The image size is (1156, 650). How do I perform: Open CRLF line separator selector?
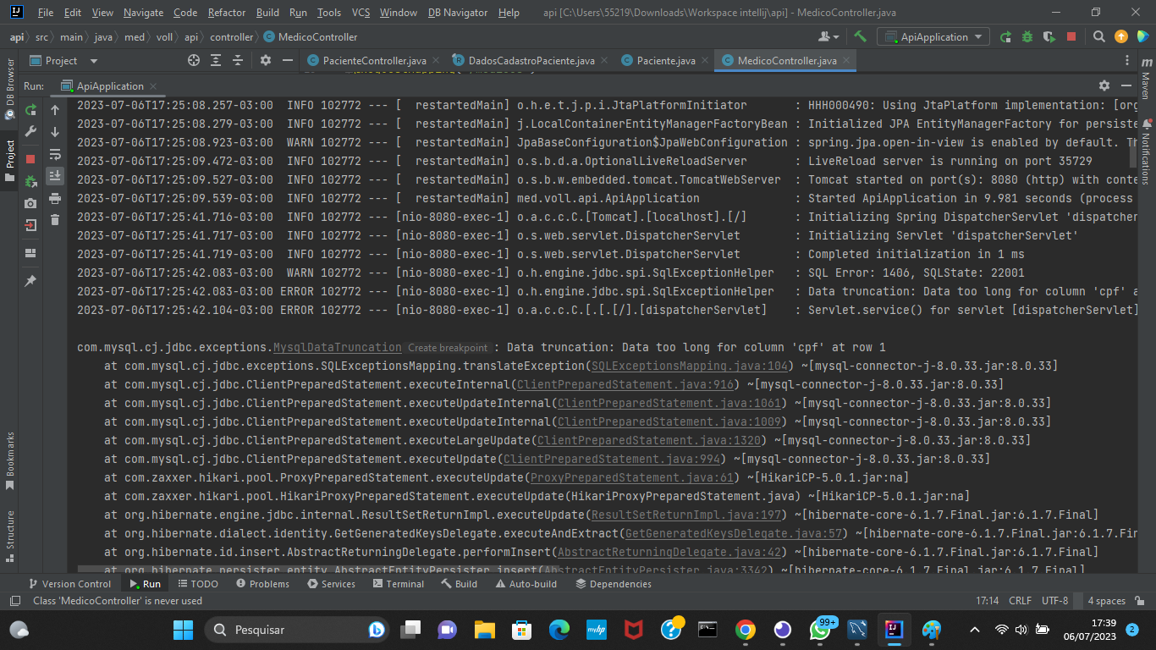pyautogui.click(x=1020, y=601)
